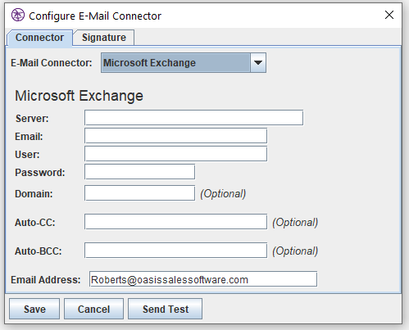This screenshot has height=330, width=409.
Task: Open the Signature tab
Action: point(104,38)
